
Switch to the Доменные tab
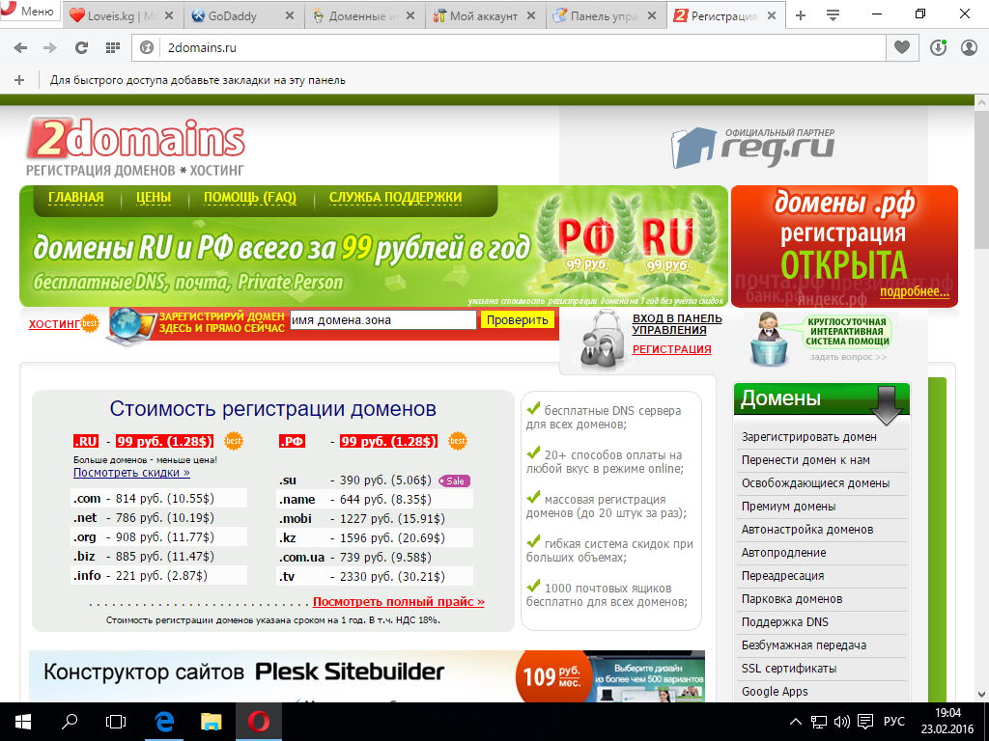364,15
